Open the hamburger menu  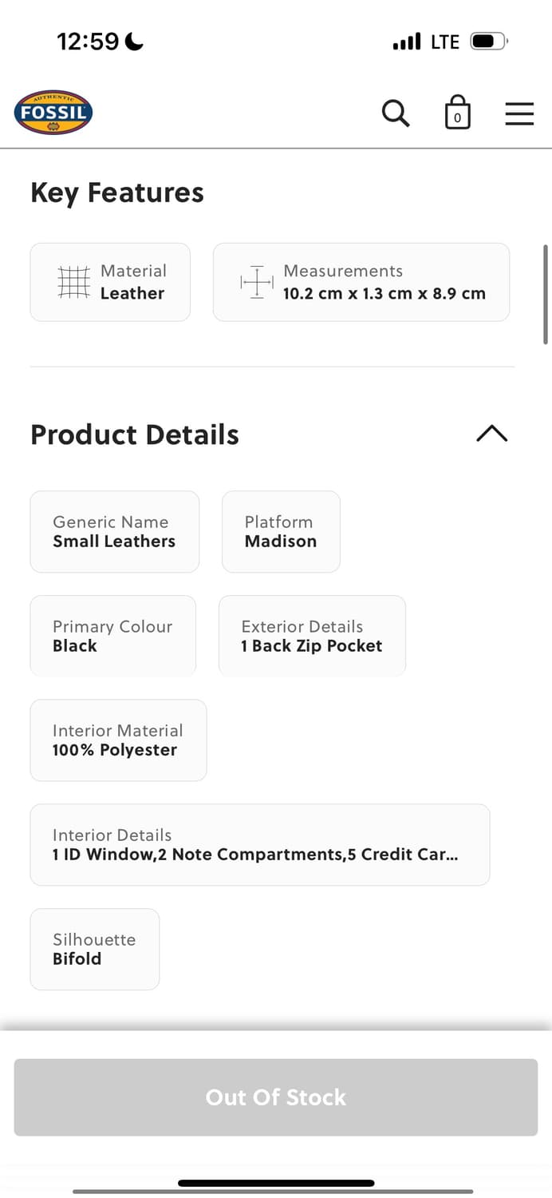[519, 113]
